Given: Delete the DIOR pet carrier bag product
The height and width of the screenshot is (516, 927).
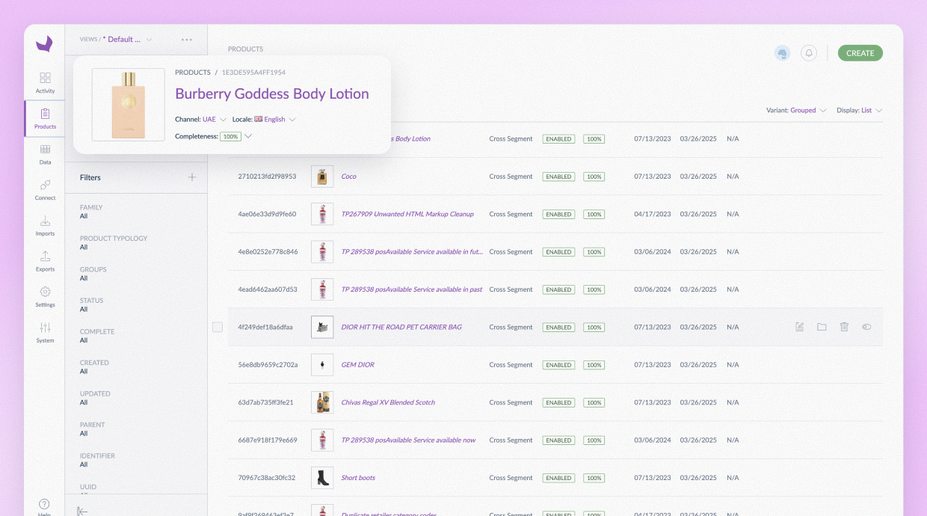Looking at the screenshot, I should coord(844,327).
